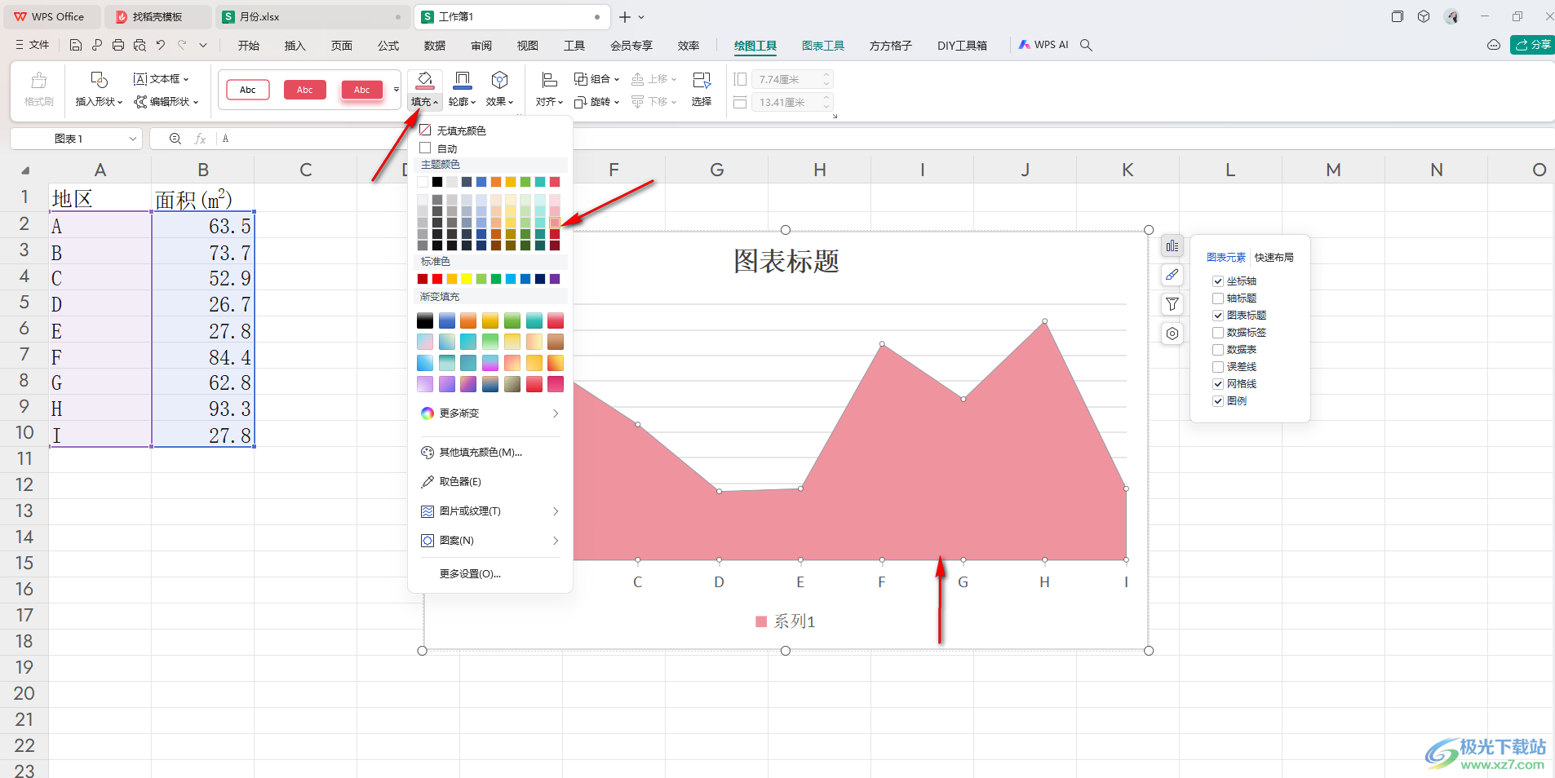Open the Insert (插入) ribbon tab
Image resolution: width=1555 pixels, height=778 pixels.
295,46
